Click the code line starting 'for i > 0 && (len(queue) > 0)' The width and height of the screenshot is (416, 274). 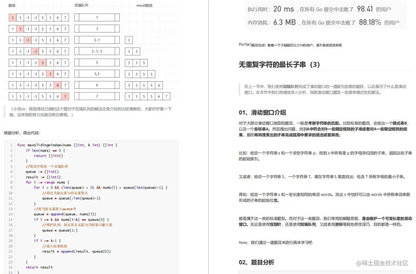(101, 187)
